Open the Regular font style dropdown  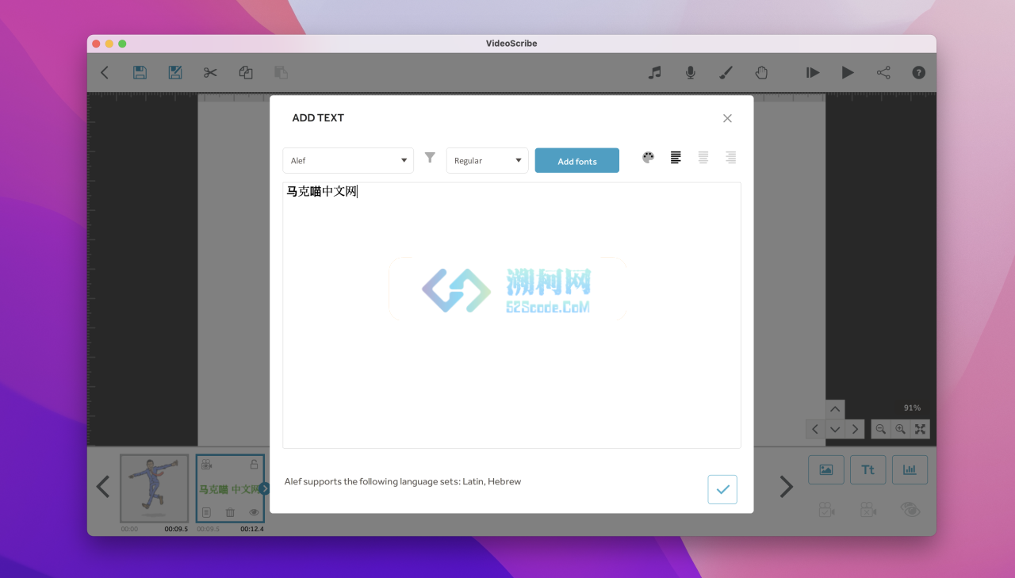[488, 160]
